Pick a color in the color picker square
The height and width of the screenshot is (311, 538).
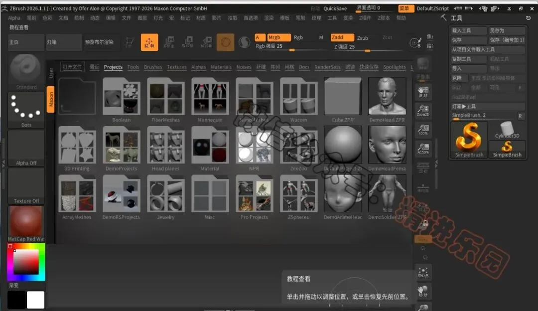click(x=26, y=262)
